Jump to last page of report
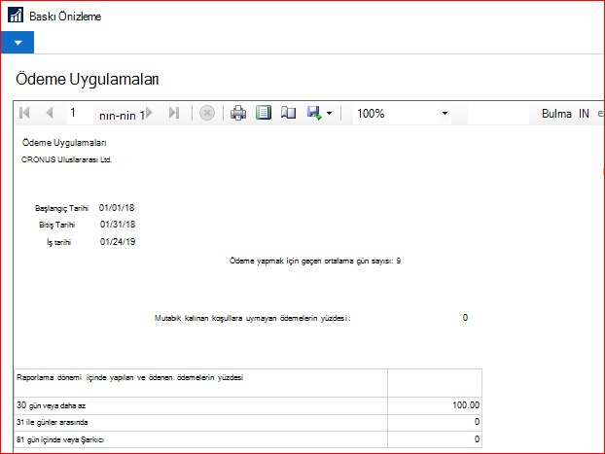Viewport: 605px width, 454px height. (x=174, y=113)
